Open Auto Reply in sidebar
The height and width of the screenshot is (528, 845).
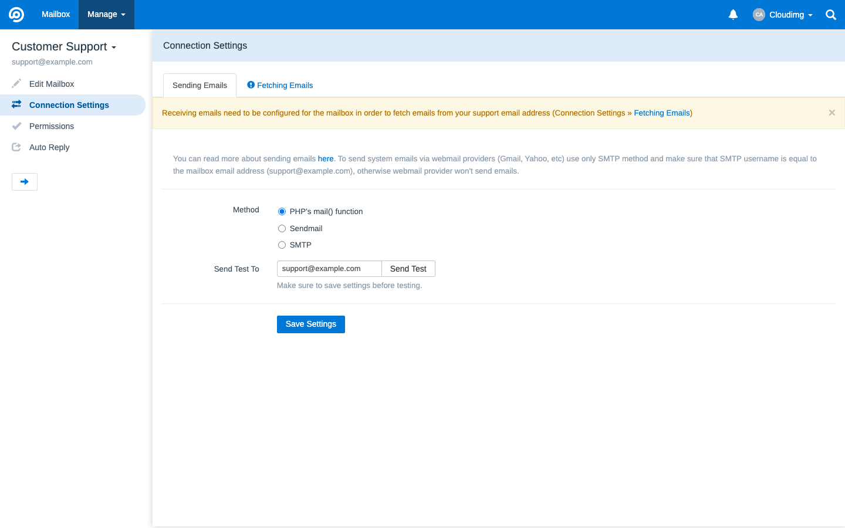73,147
